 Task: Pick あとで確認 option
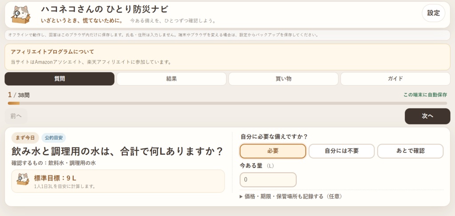410,151
